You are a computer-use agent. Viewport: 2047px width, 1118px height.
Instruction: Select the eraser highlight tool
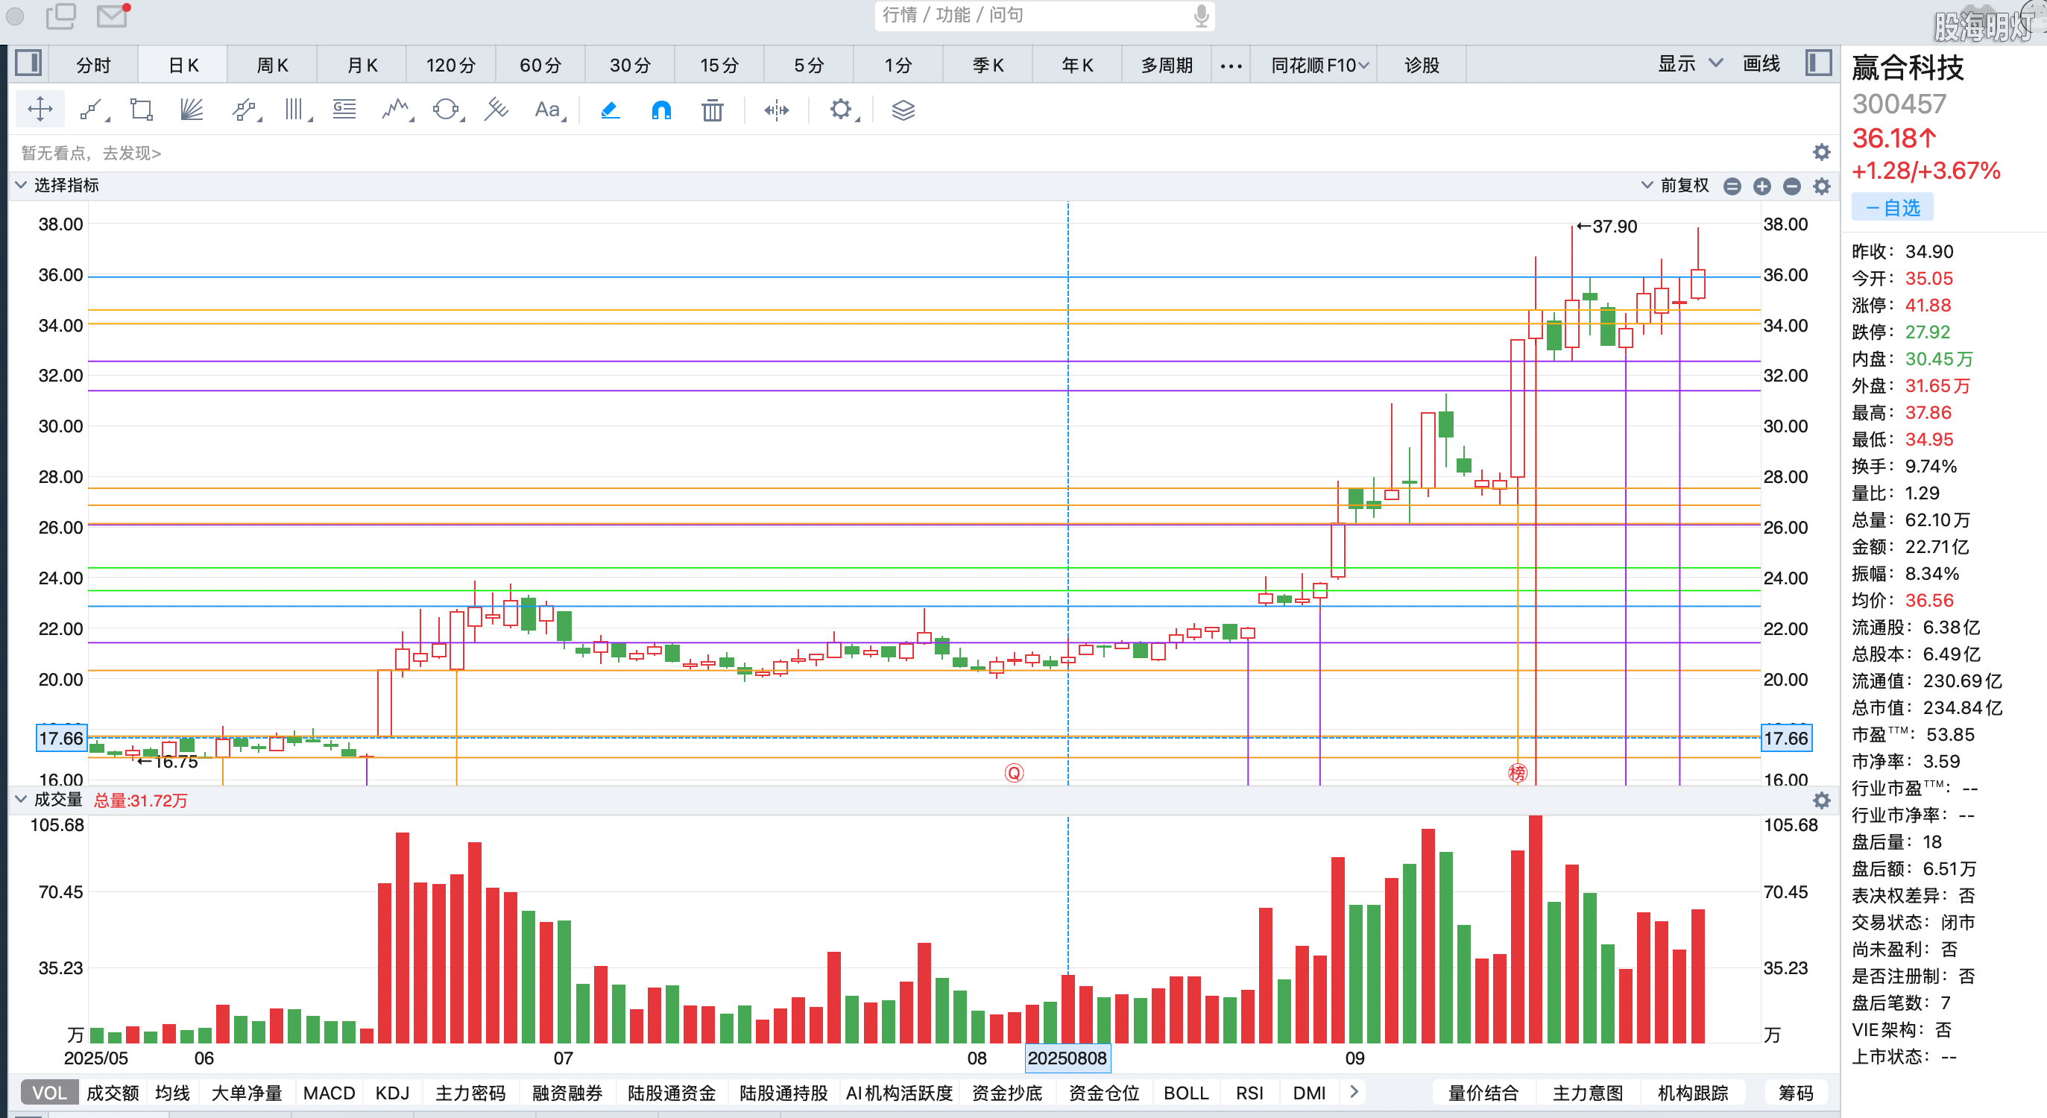[610, 110]
